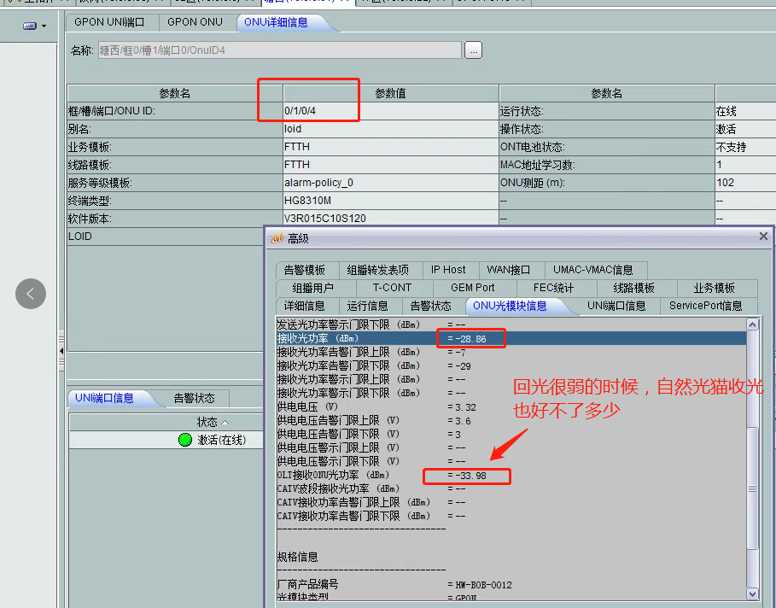Image resolution: width=776 pixels, height=608 pixels.
Task: Select the 接收光功率 (dBm) row
Action: click(359, 339)
